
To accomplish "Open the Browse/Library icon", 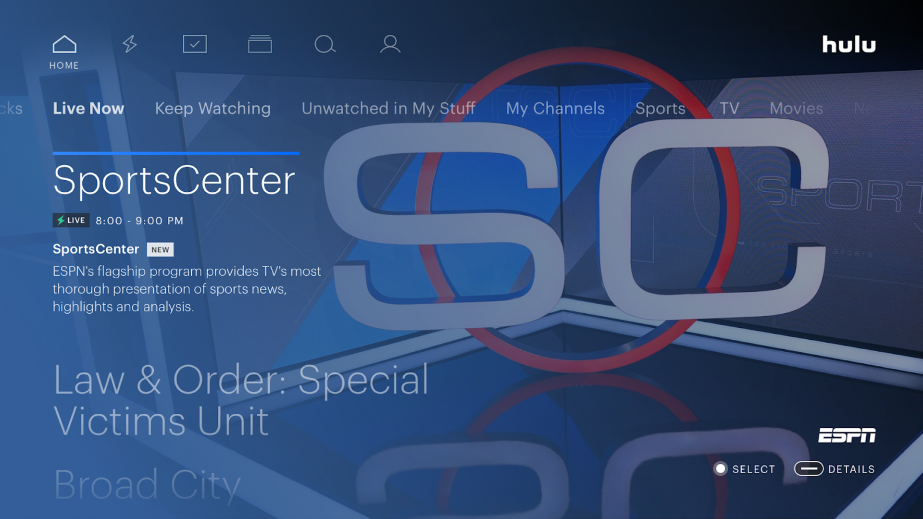I will [x=259, y=44].
